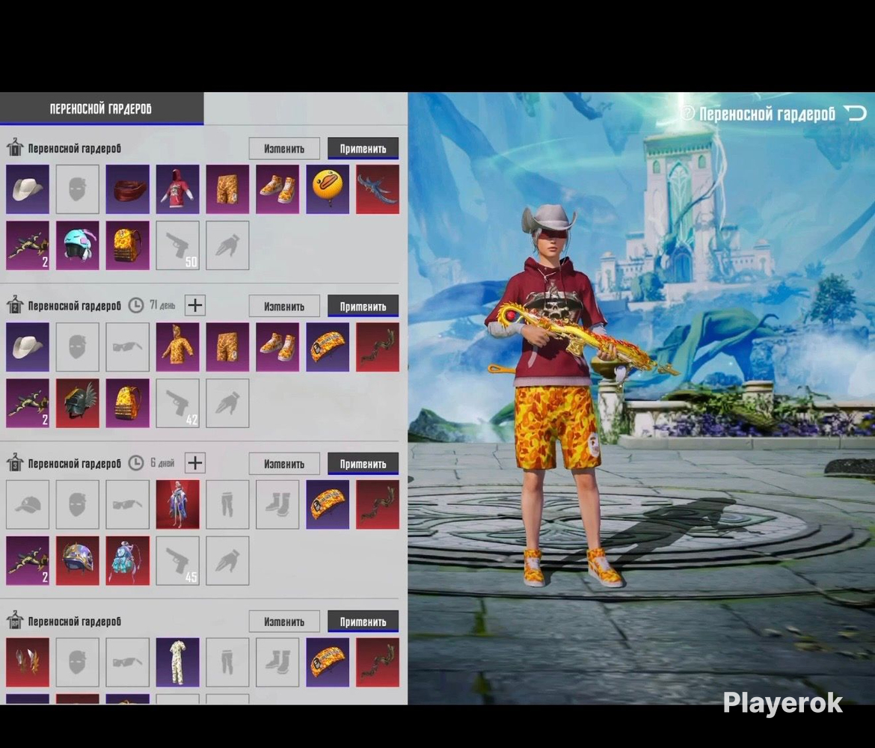Click Применить for the bottom wardrobe
This screenshot has width=875, height=748.
(363, 622)
